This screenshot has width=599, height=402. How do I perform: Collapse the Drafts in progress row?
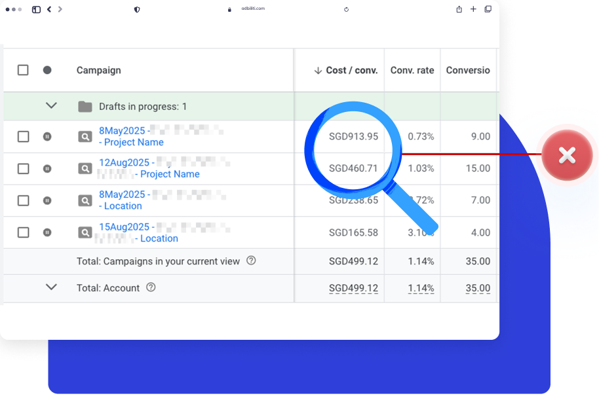pos(51,106)
